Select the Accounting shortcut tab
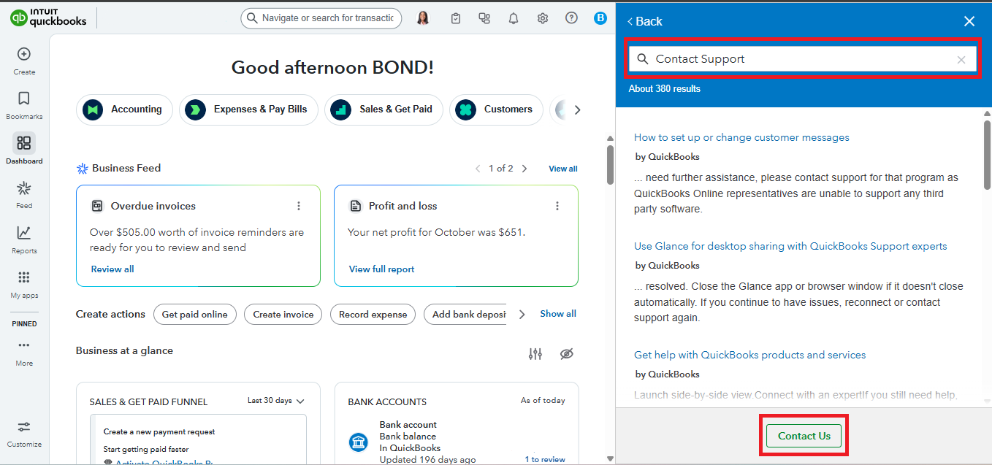This screenshot has height=465, width=992. coord(124,109)
